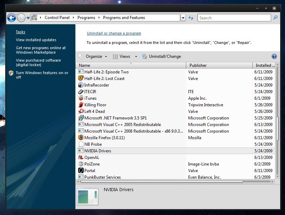Click the NVIDIA Drivers row icon
This screenshot has height=215, width=285.
click(81, 151)
